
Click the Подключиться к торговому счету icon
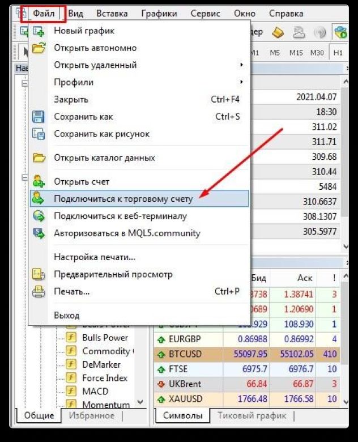click(38, 198)
